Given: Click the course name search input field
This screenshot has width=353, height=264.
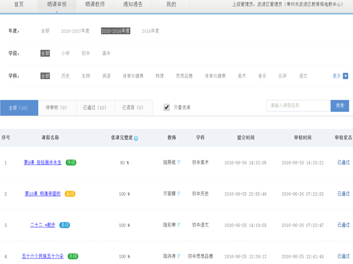Looking at the screenshot, I should (298, 106).
